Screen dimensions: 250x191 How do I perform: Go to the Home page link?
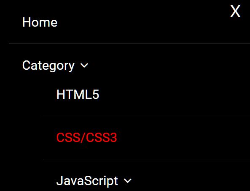40,22
